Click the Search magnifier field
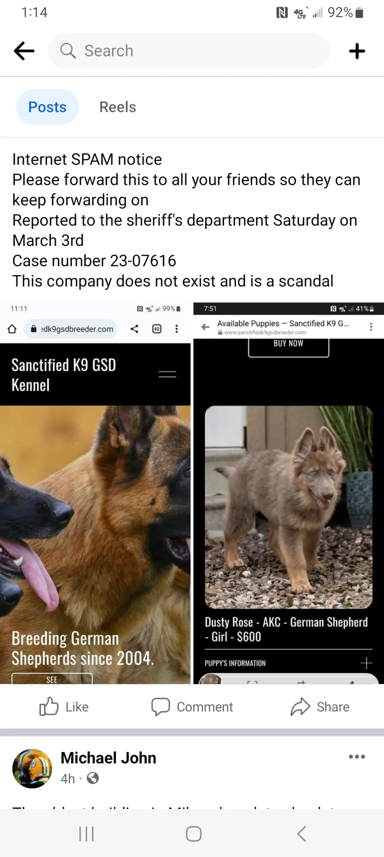 click(x=189, y=51)
